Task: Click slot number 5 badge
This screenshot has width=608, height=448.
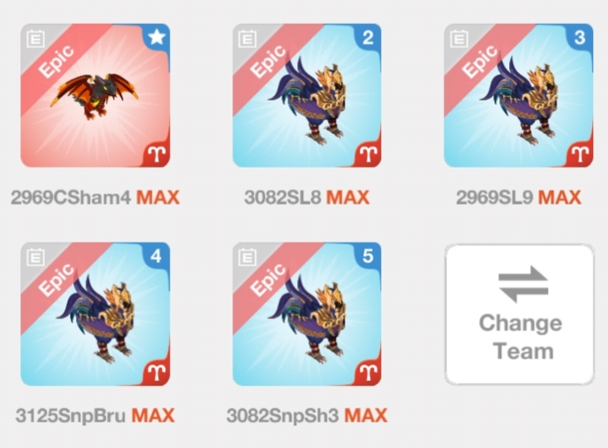Action: (368, 256)
